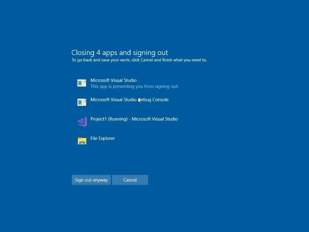Screen dimensions: 309x232
Task: Select "Project1 (Running) - Microsoft Visual Studio" entry
Action: pyautogui.click(x=134, y=119)
